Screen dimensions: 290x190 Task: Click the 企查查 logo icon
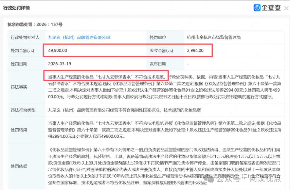click(x=257, y=8)
